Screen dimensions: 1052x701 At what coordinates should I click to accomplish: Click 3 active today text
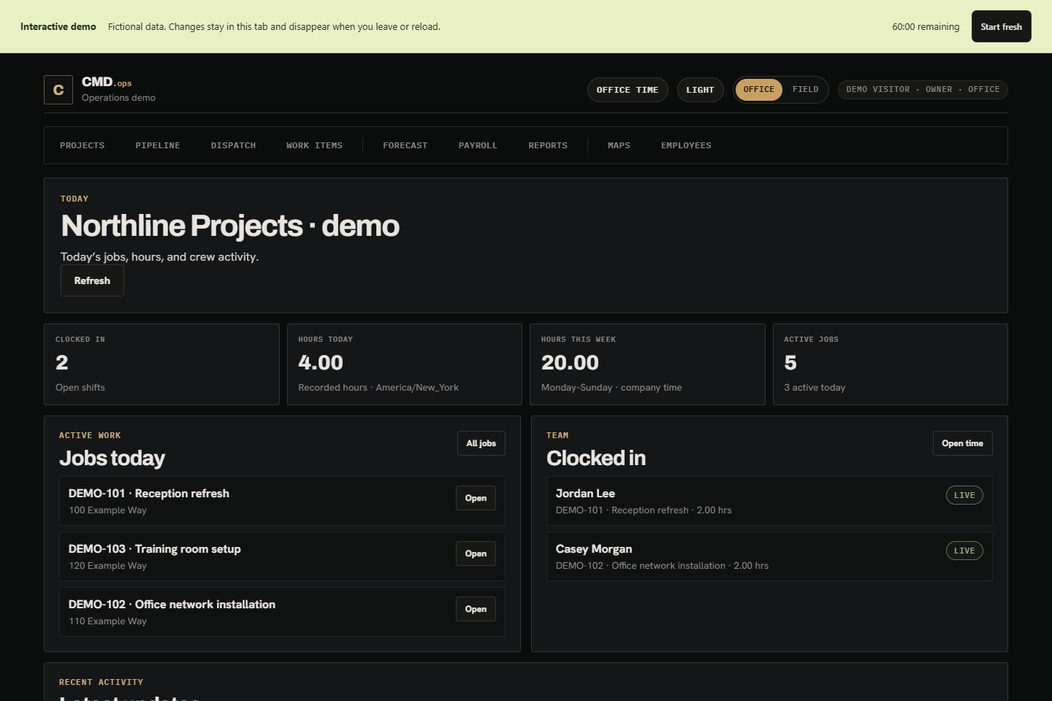tap(815, 388)
